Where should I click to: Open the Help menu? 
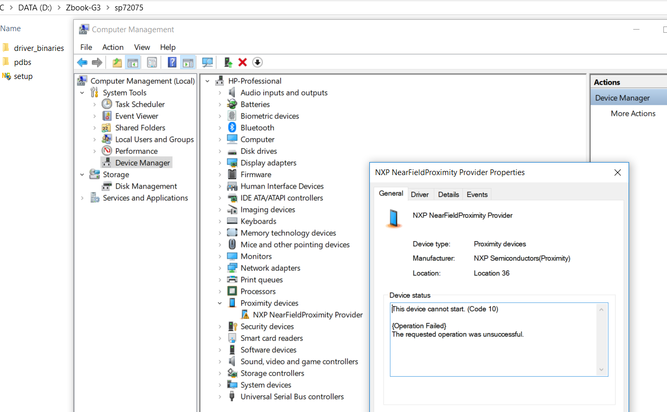point(168,47)
